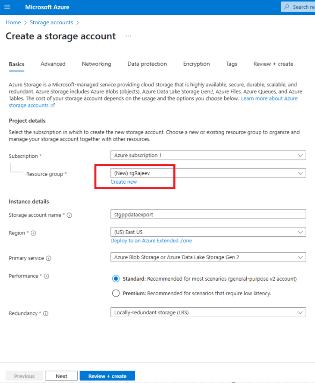315x383 pixels.
Task: Expand the Subscription dropdown
Action: [300, 155]
